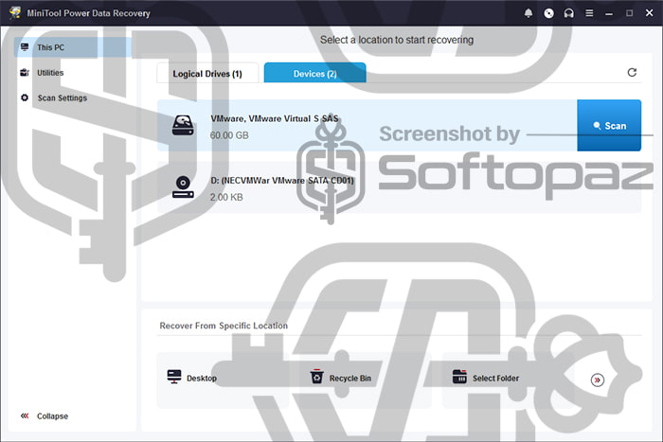Select the VMware Virtual S SAS device row
This screenshot has width=663, height=442.
click(367, 126)
